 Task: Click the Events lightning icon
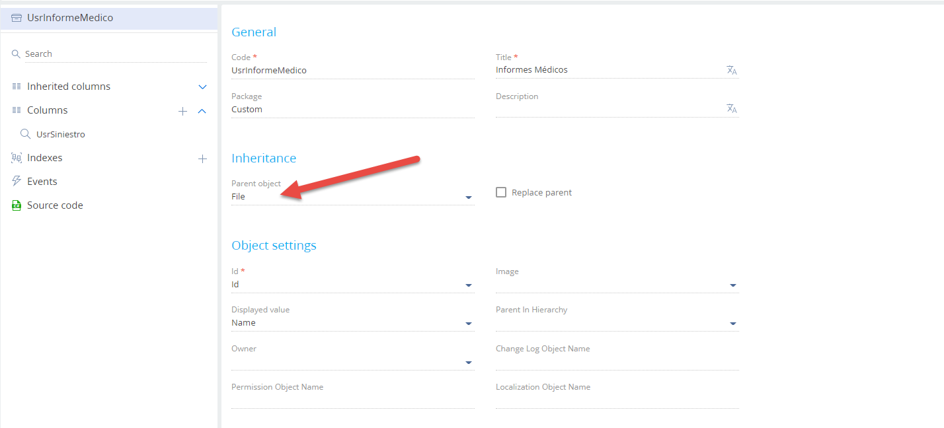tap(17, 182)
